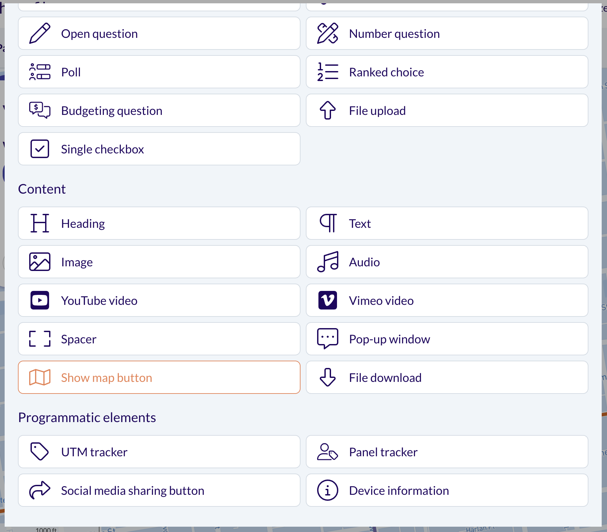
Task: Insert a Text content block
Action: click(x=447, y=223)
